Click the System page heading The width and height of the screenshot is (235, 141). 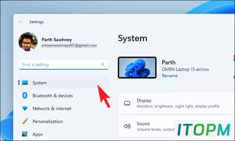click(133, 38)
